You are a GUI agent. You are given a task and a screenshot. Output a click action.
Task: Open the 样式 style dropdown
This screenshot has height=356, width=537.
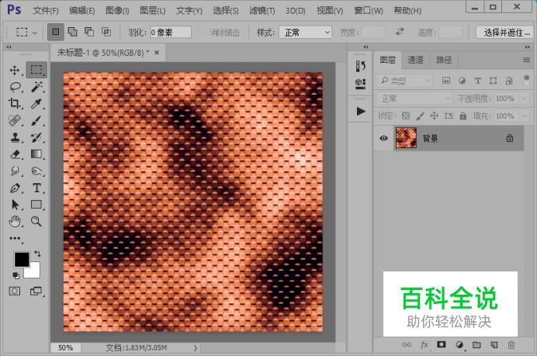tap(305, 33)
